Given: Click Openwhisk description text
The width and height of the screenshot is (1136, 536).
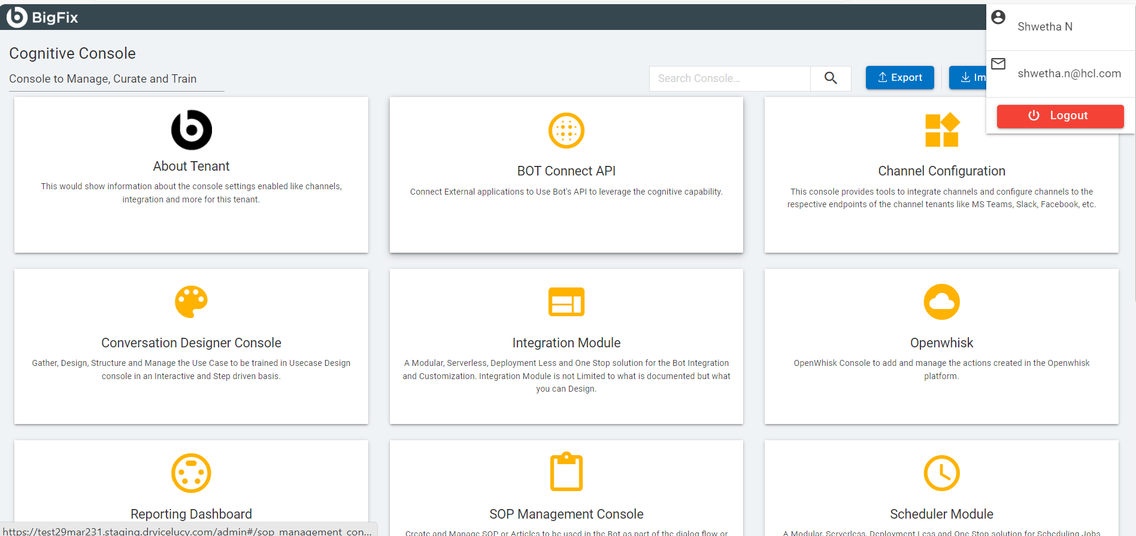Looking at the screenshot, I should point(942,370).
